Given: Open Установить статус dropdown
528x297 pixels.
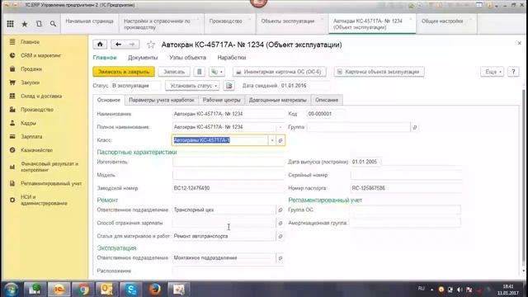Looking at the screenshot, I should 192,86.
